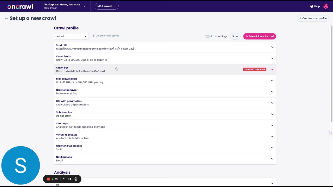Click the page vertical scrollbar

[331, 73]
